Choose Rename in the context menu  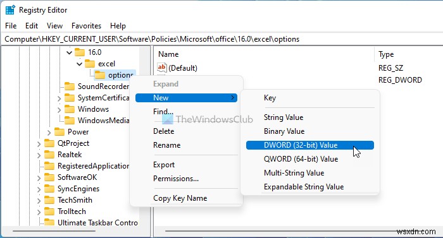point(186,145)
